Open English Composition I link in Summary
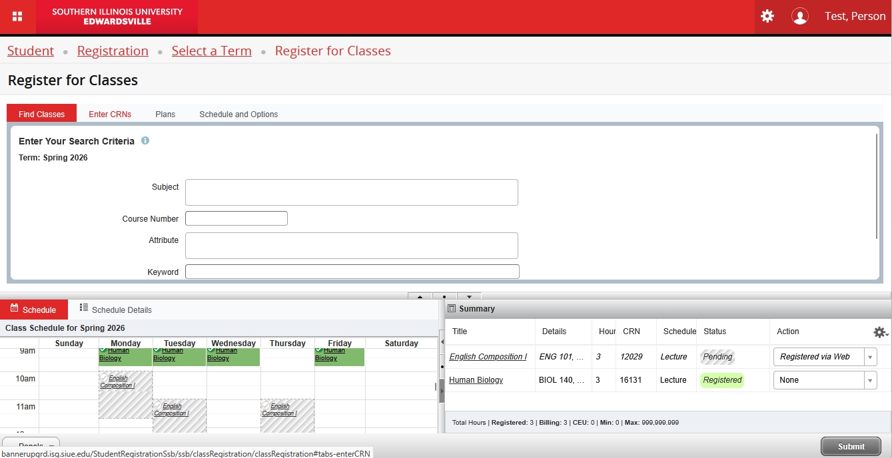892x458 pixels. 488,357
